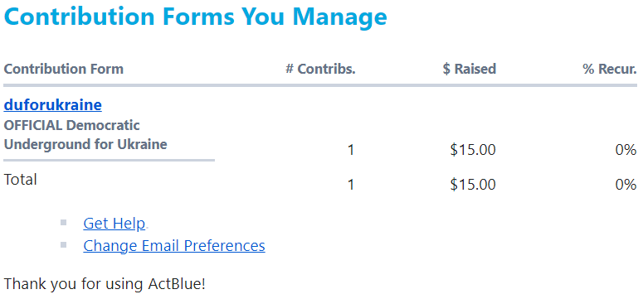Click the Total row 0% recurring value
The height and width of the screenshot is (299, 643).
tap(626, 185)
